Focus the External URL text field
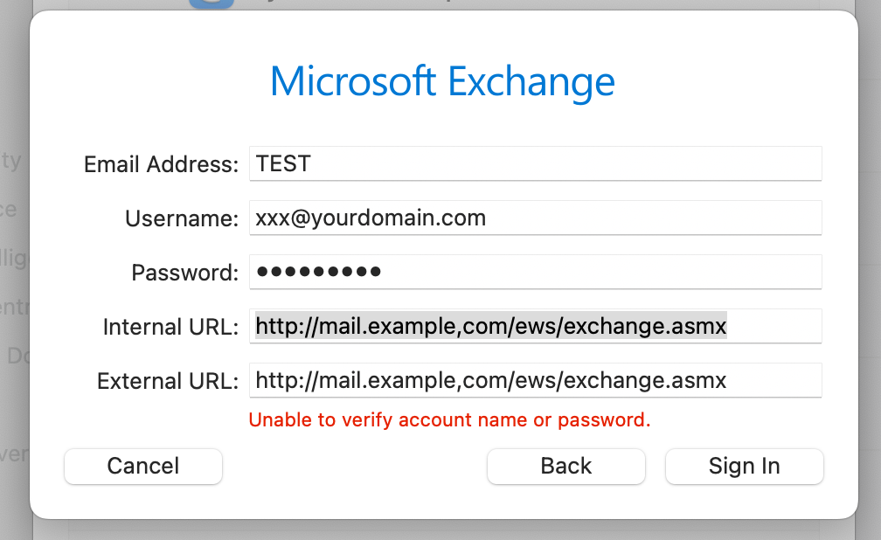881x540 pixels. click(x=535, y=380)
